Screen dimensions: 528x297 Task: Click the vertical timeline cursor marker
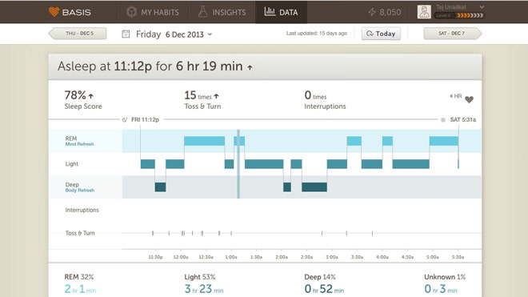(238, 164)
